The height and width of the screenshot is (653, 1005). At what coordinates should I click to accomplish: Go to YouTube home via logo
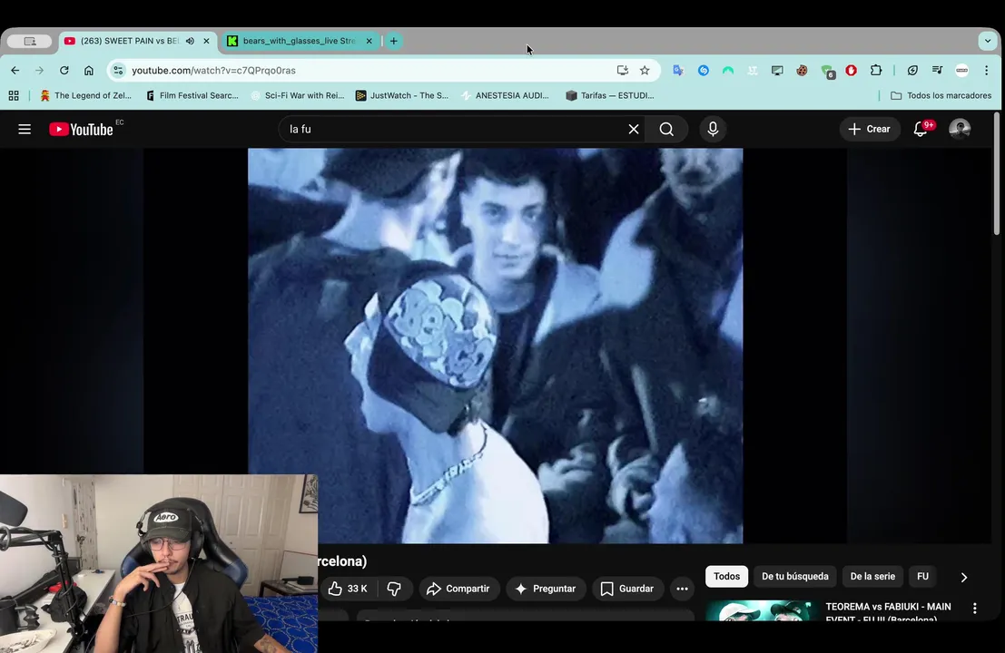click(x=82, y=130)
